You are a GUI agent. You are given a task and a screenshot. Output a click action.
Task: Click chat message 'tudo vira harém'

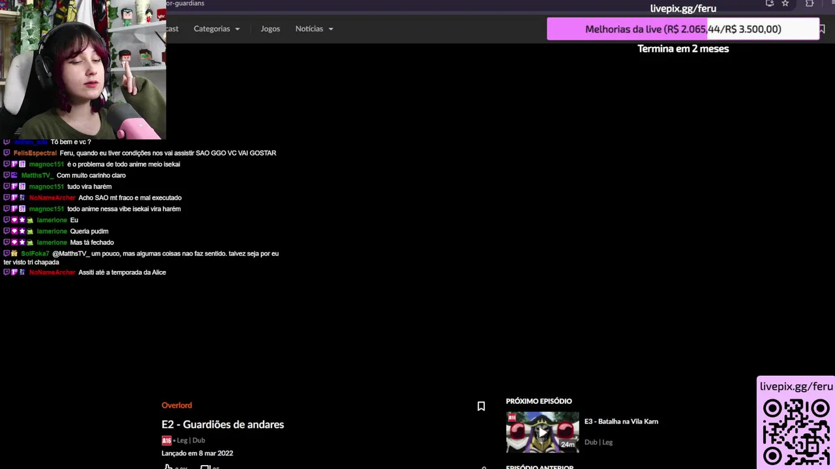[89, 186]
